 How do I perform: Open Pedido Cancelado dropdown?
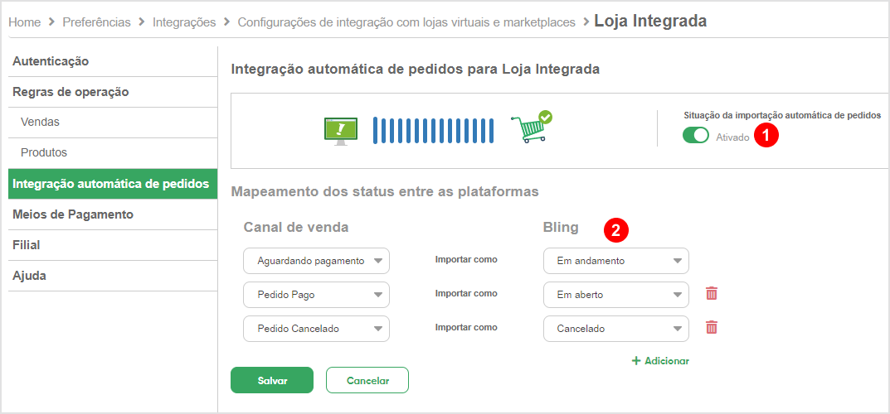[x=316, y=329]
